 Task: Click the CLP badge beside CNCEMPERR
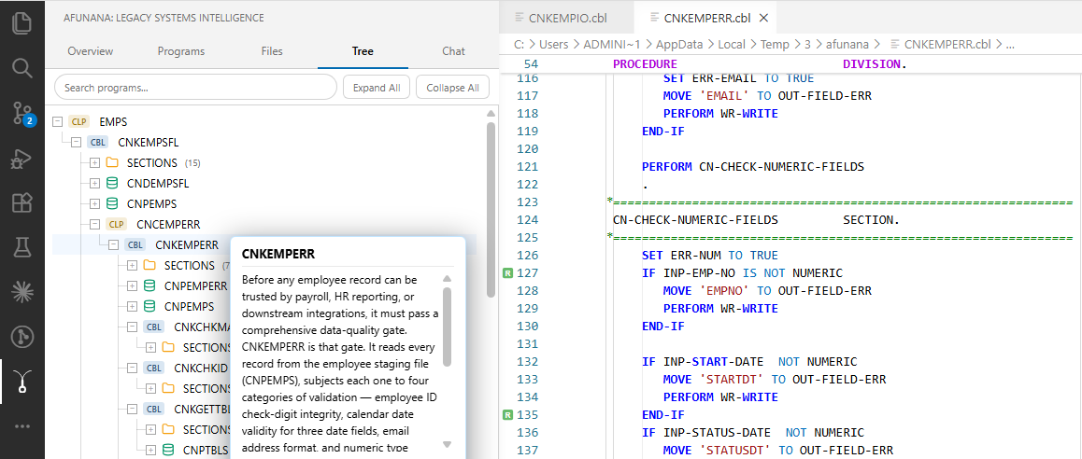pyautogui.click(x=117, y=224)
